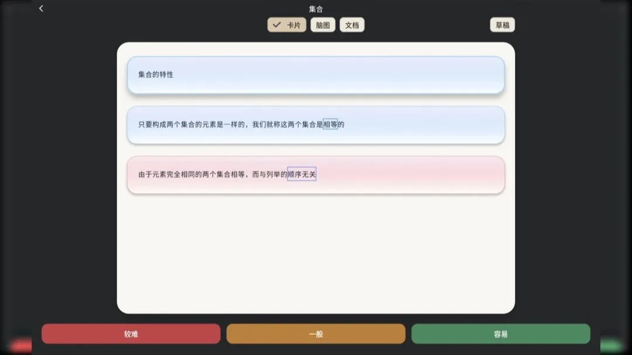The width and height of the screenshot is (632, 355).
Task: Click the 由于元素完全相同 pink card
Action: (x=316, y=175)
